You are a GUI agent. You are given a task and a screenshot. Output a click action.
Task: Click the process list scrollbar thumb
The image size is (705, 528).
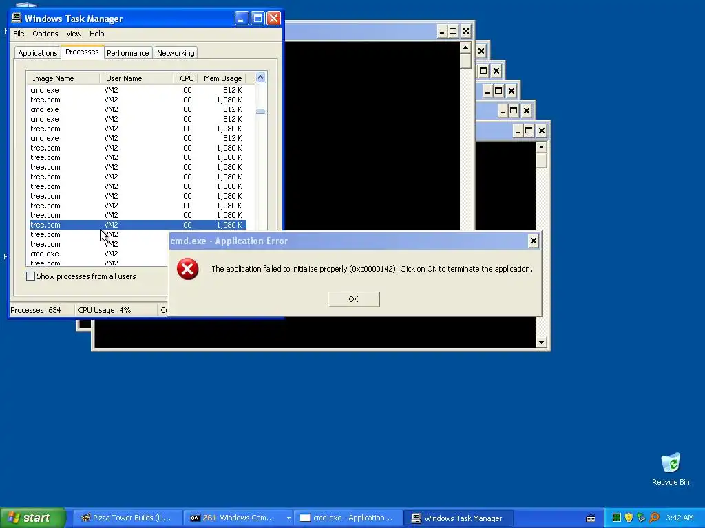(x=260, y=111)
